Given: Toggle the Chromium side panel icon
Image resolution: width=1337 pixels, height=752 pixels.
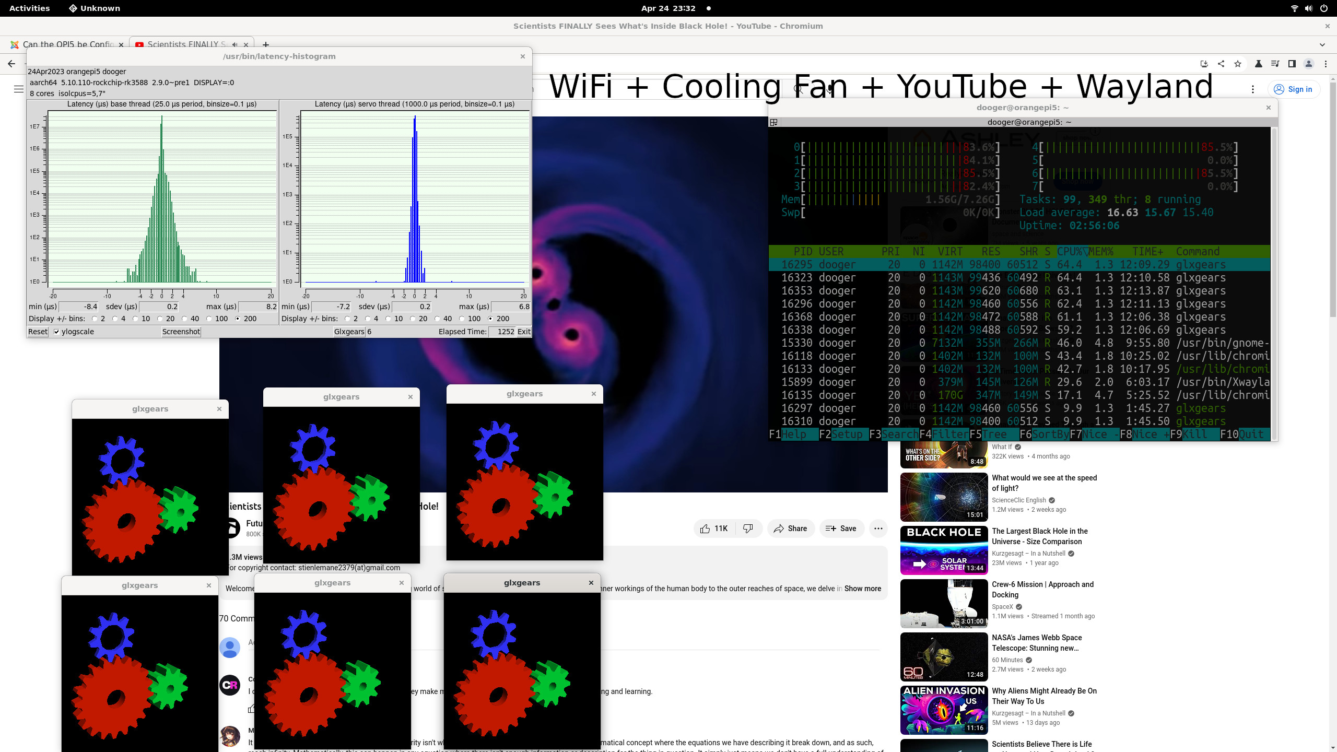Looking at the screenshot, I should click(x=1292, y=64).
